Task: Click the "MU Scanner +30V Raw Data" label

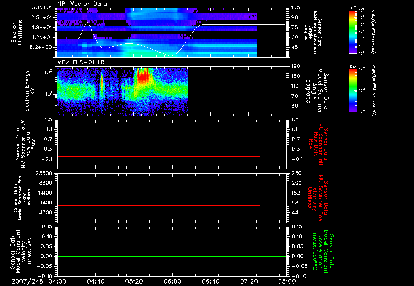Action: point(25,145)
